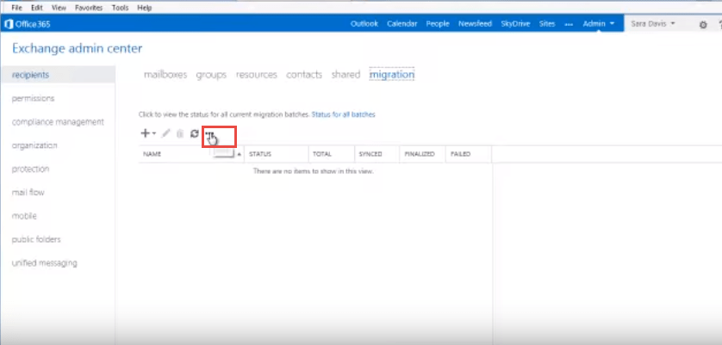Open Calendar from the top bar
Viewport: 722px width, 345px height.
click(x=402, y=23)
